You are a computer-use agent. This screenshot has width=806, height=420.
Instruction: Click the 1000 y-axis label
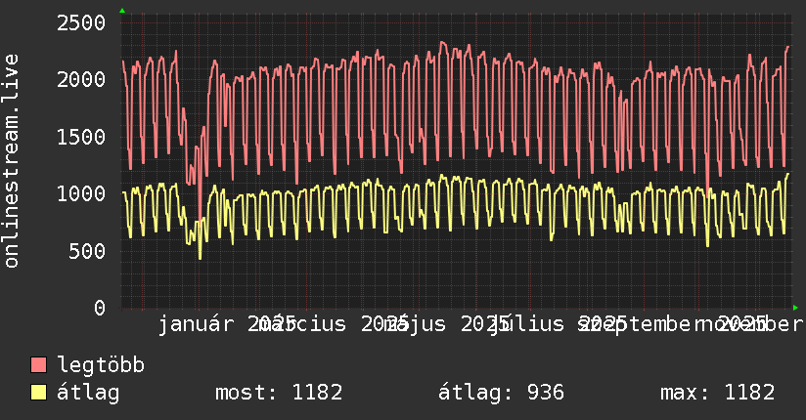[81, 194]
